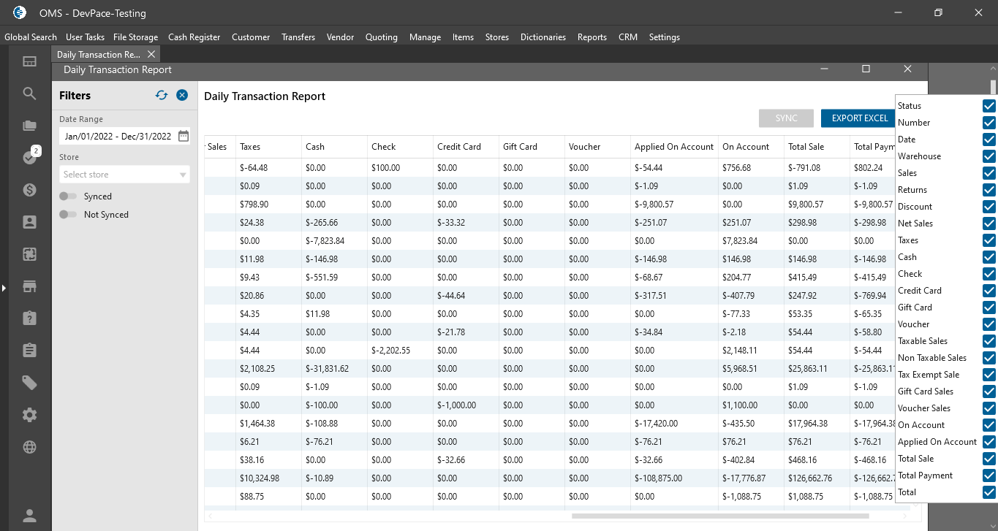This screenshot has height=531, width=998.
Task: Uncheck the Warehouse column checkbox
Action: pos(988,156)
